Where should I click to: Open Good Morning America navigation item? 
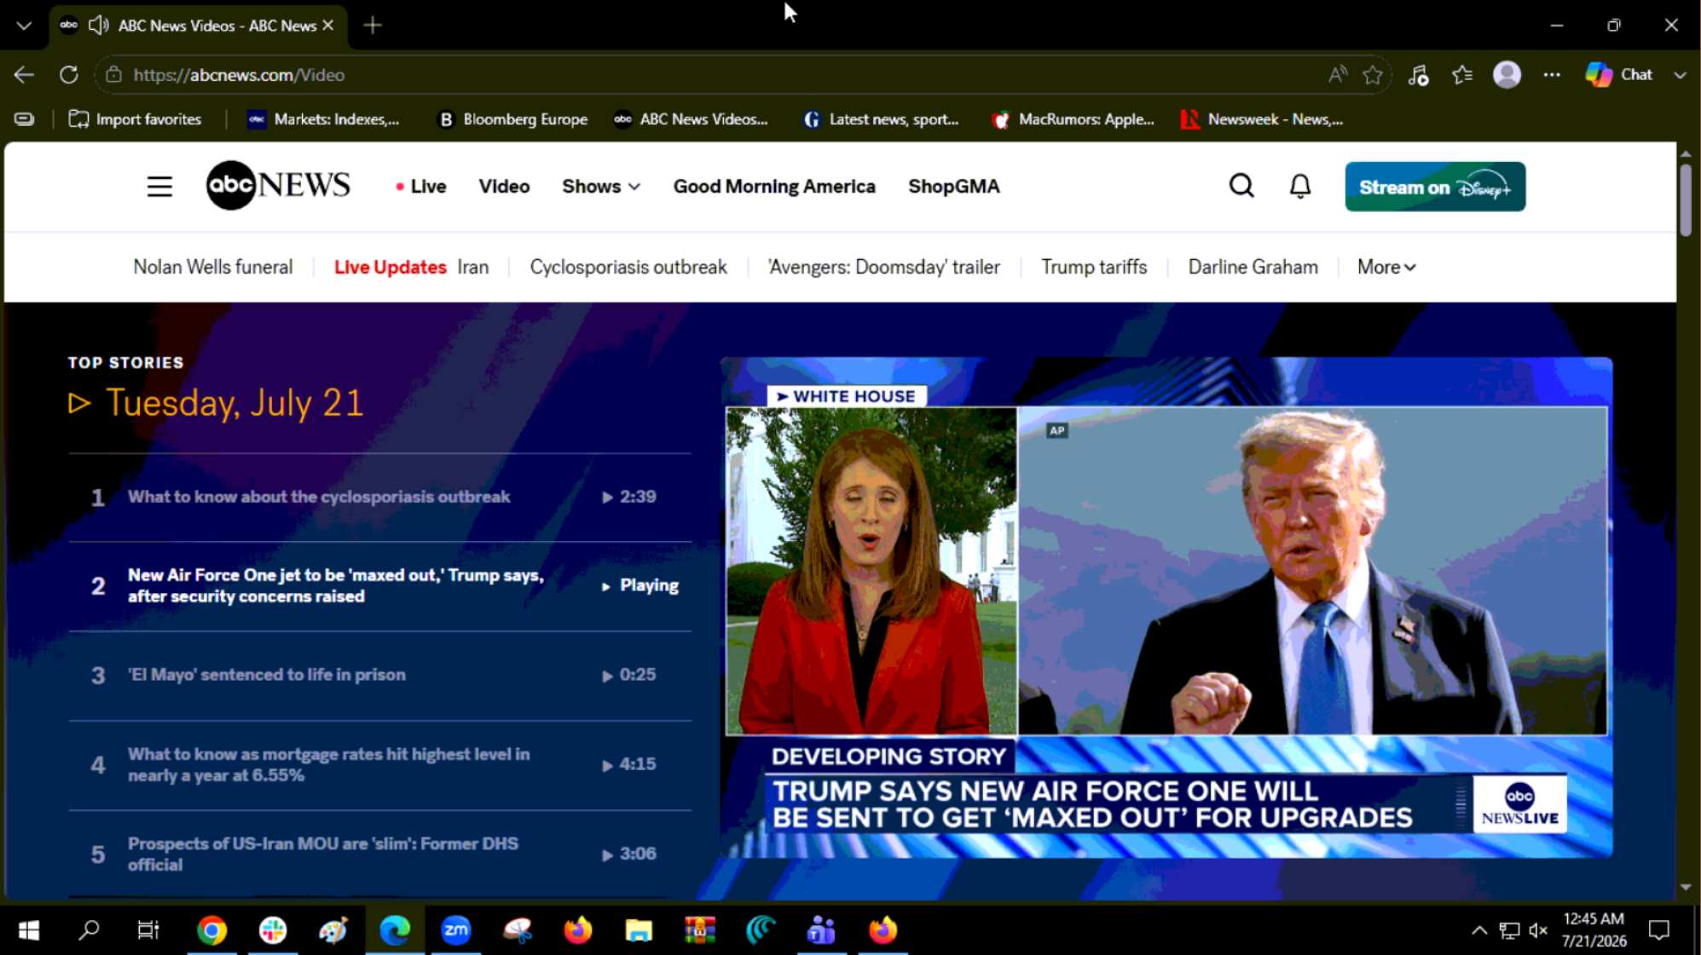(774, 187)
